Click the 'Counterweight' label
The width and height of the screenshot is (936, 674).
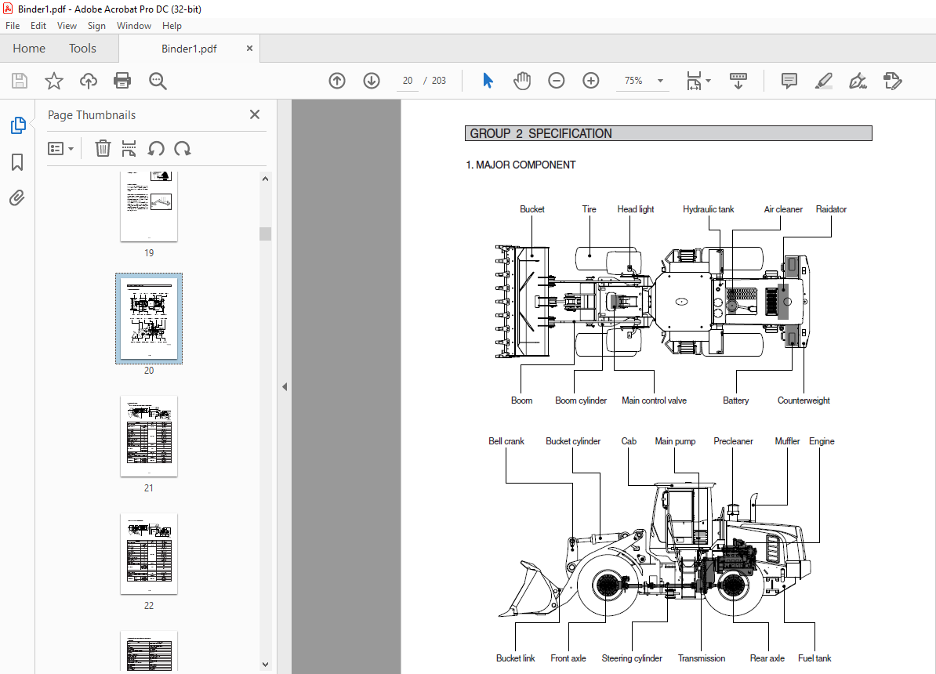click(x=804, y=400)
